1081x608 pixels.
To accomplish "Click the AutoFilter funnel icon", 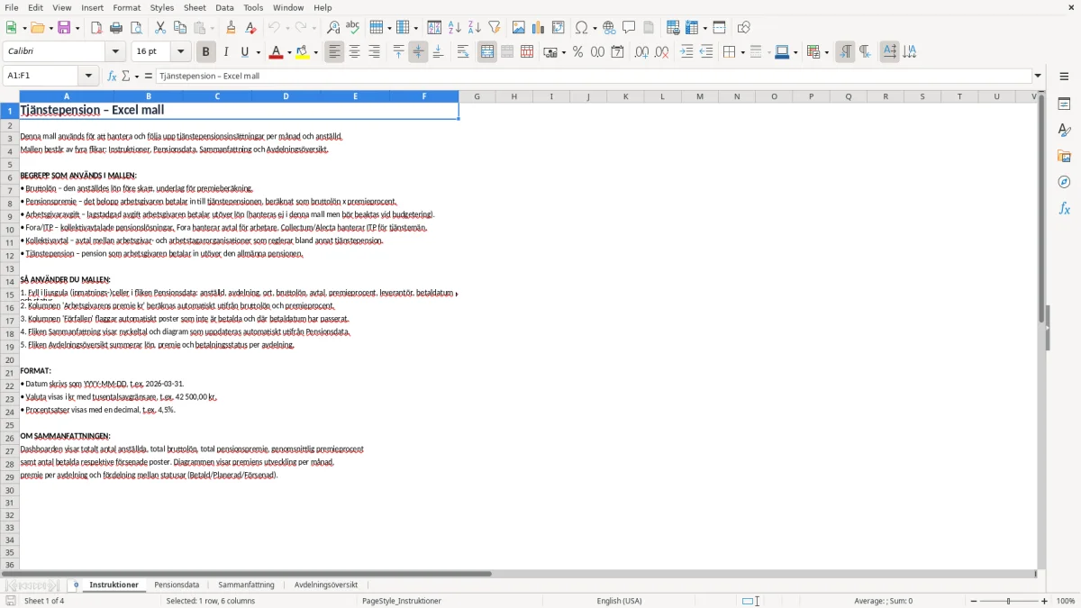I will click(494, 28).
